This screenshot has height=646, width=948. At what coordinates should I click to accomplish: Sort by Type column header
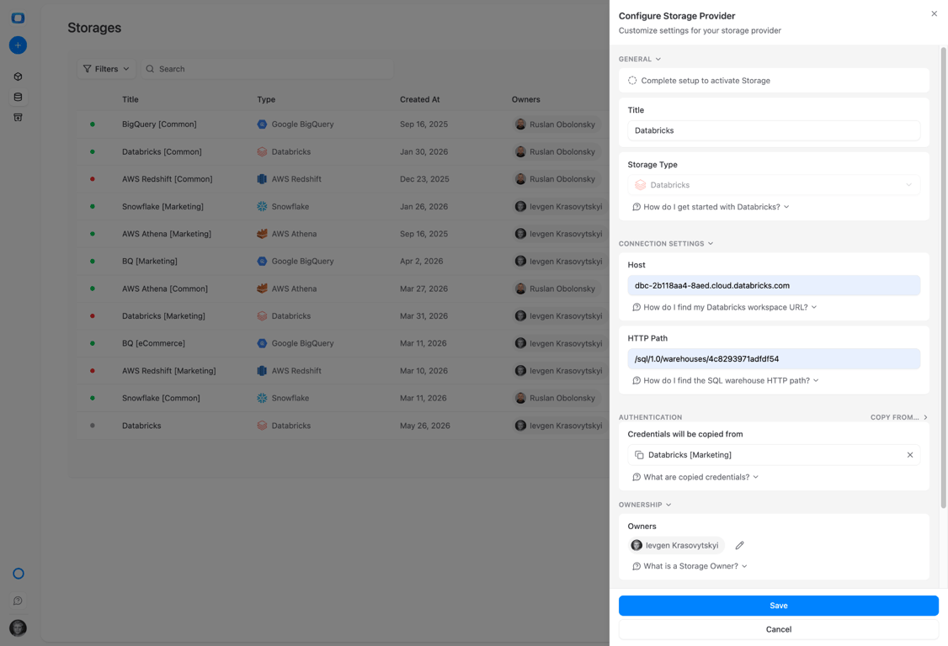266,99
